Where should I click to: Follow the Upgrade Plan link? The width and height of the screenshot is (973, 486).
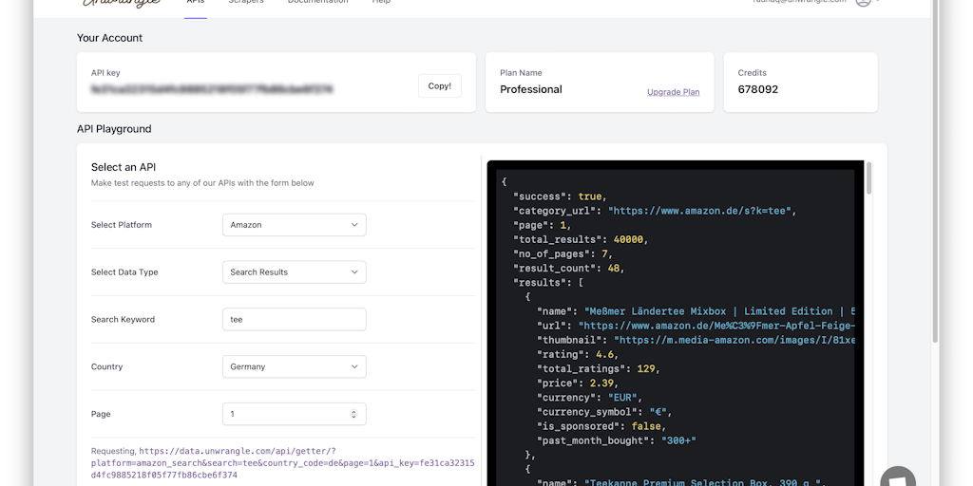click(x=673, y=92)
